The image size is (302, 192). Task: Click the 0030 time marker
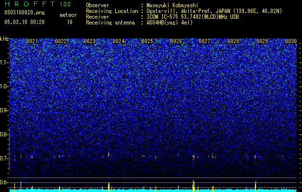pyautogui.click(x=291, y=41)
